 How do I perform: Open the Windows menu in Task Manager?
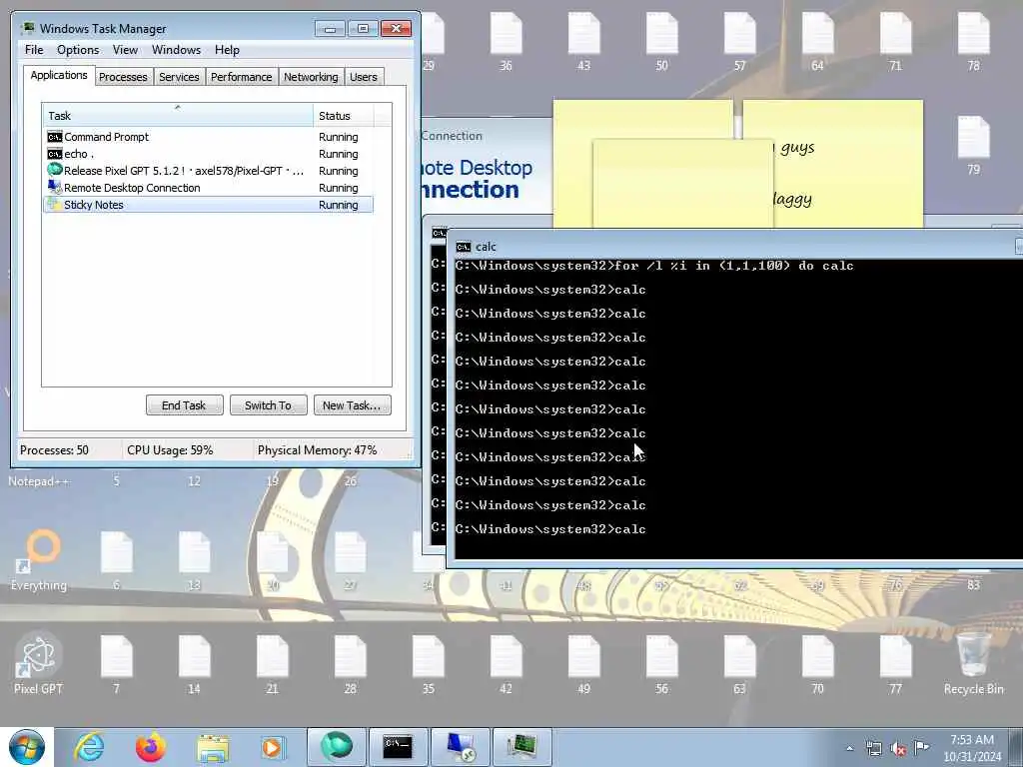176,50
